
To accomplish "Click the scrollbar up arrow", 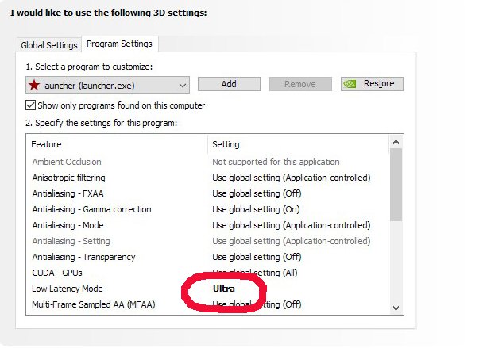I will coord(396,142).
